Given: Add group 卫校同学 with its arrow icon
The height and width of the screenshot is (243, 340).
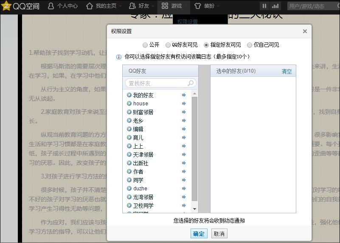Looking at the screenshot, I should (184, 205).
